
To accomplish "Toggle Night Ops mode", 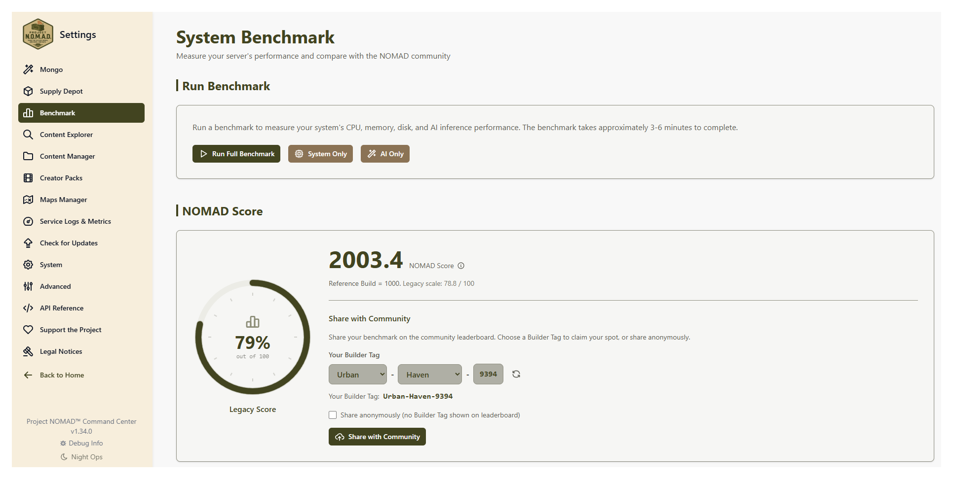I will [x=81, y=457].
